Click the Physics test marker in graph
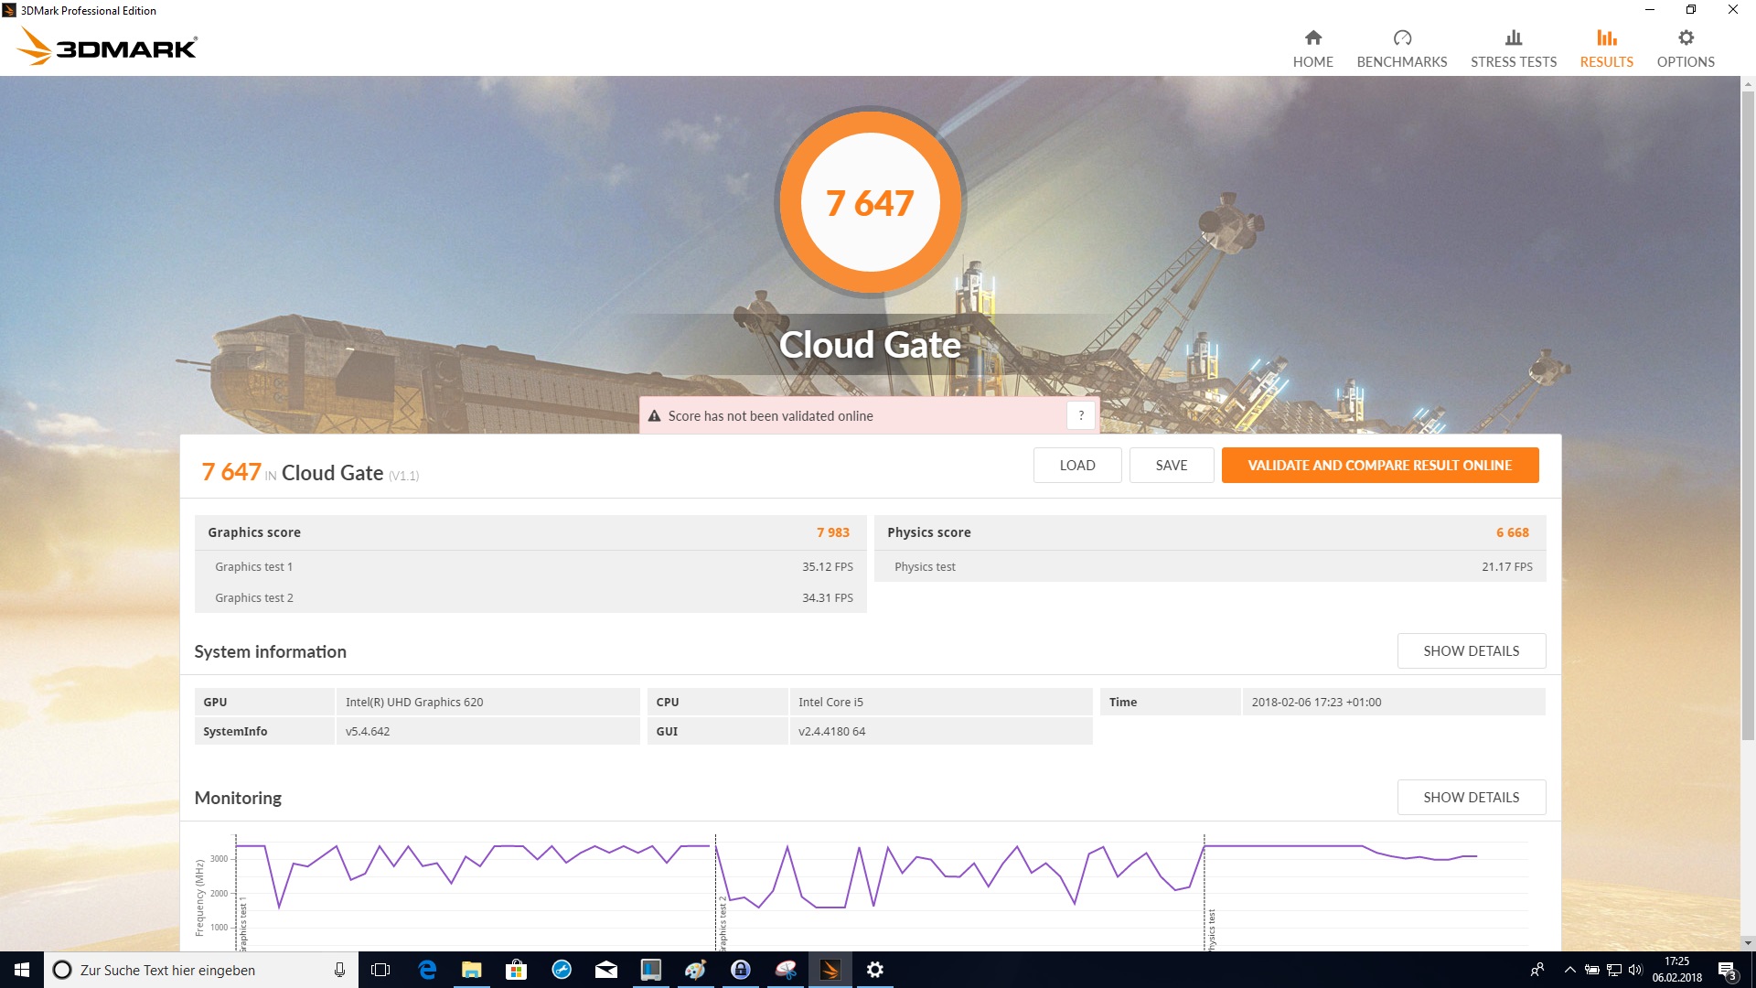The height and width of the screenshot is (988, 1756). point(1210,929)
